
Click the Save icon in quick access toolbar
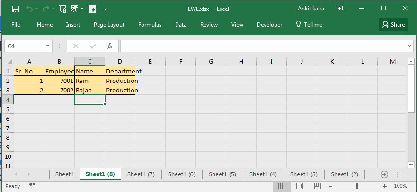click(x=16, y=9)
